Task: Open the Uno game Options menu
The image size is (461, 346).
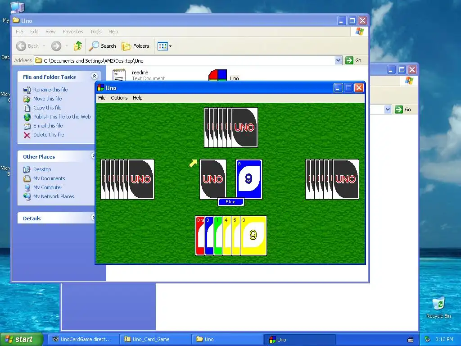Action: 119,98
